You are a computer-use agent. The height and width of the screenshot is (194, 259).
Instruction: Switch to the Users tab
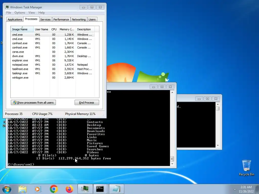92,19
